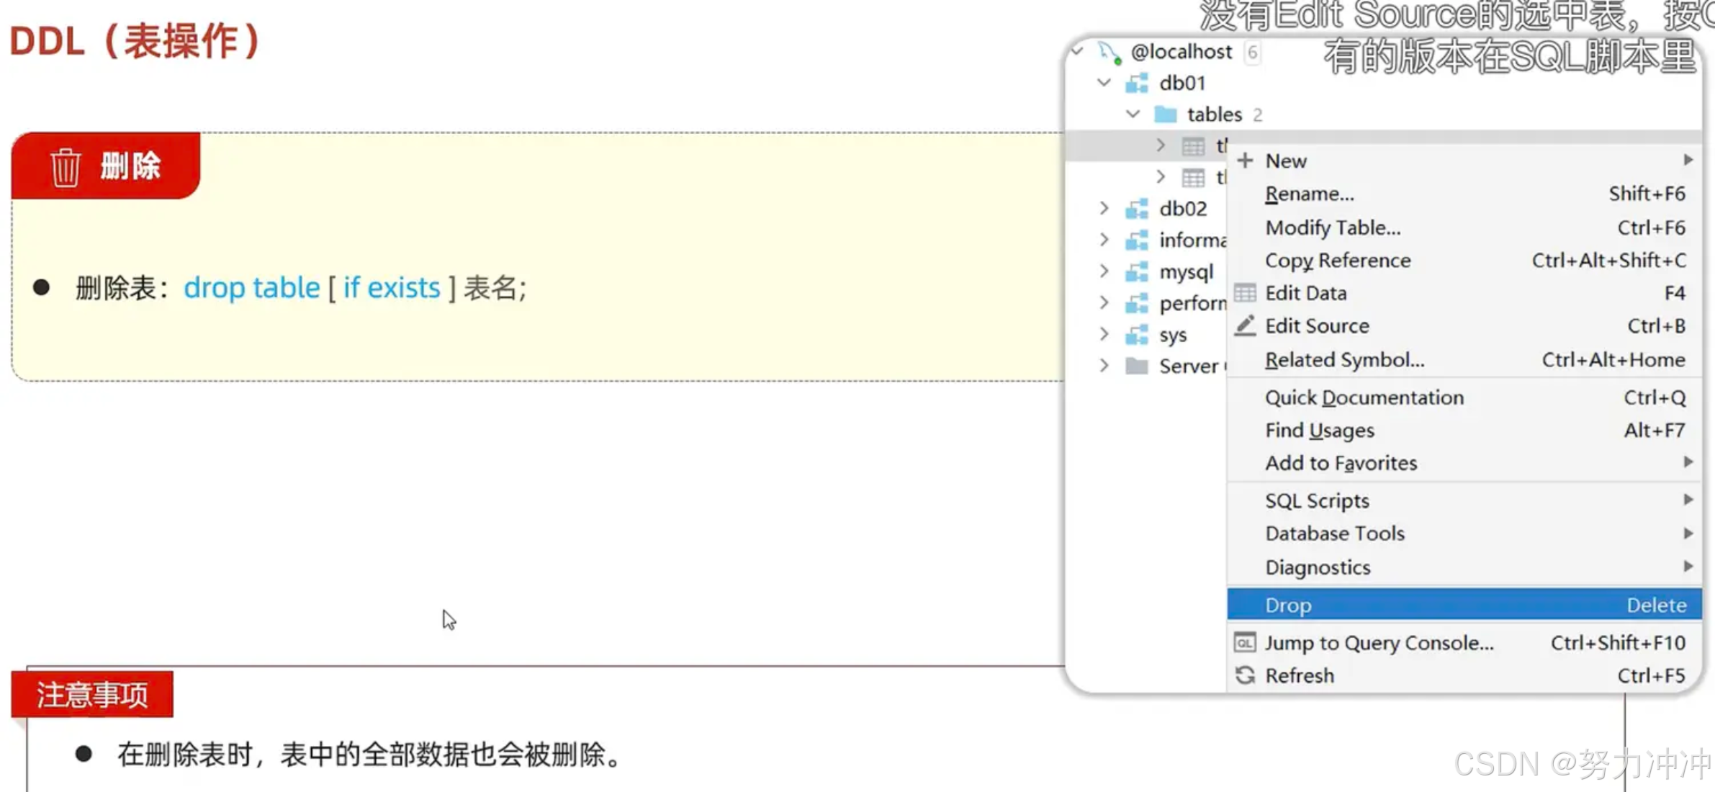Viewport: 1715px width, 792px height.
Task: Expand the db02 database node
Action: click(1104, 209)
